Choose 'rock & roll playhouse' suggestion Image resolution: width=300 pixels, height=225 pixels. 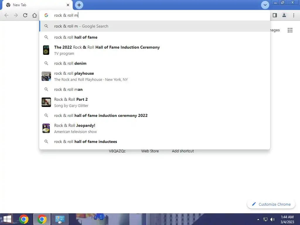click(x=155, y=76)
